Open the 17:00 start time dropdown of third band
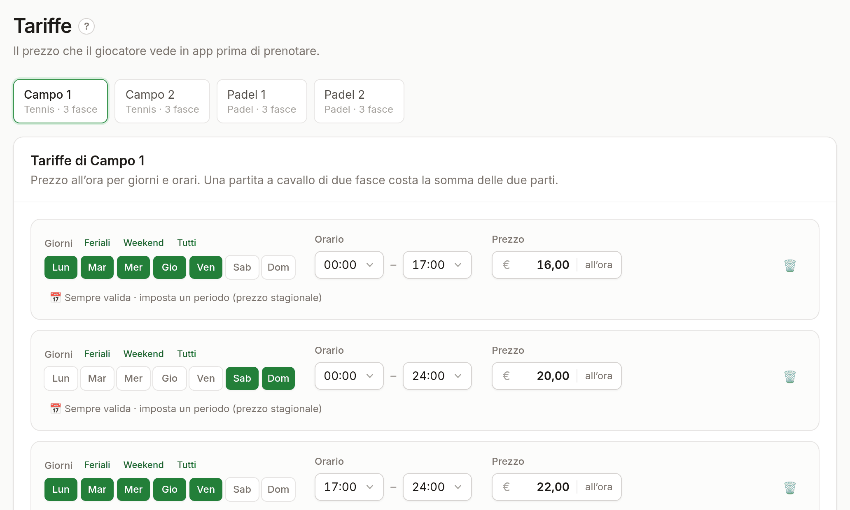850x510 pixels. 349,487
